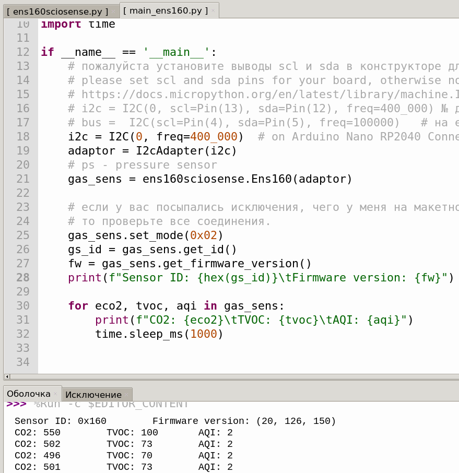Place cursor in the gas_sens.set_mode(0x02) line
Image resolution: width=459 pixels, height=473 pixels.
tap(146, 235)
